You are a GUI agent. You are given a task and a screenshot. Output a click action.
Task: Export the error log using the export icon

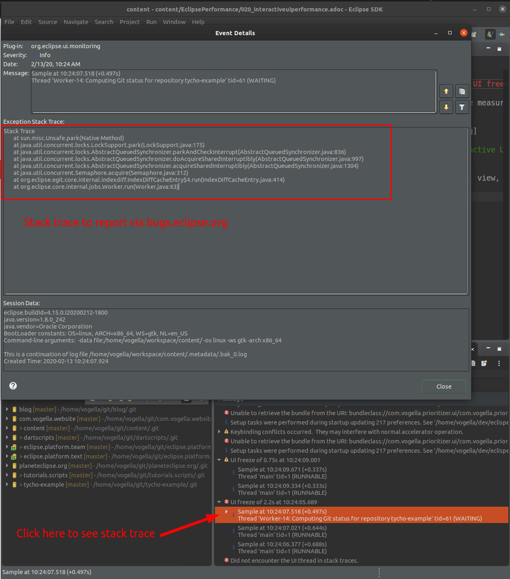[483, 363]
